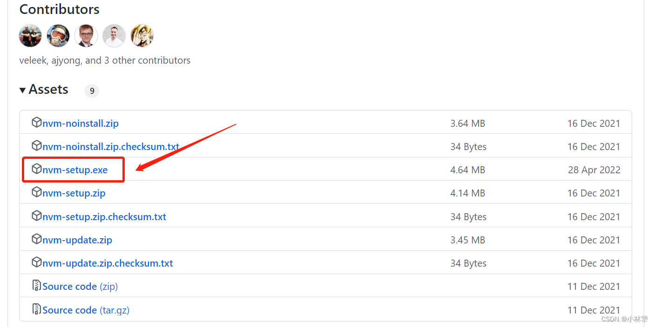Click the 4.64 MB size of nvm-setup.exe
Image resolution: width=655 pixels, height=327 pixels.
click(468, 170)
